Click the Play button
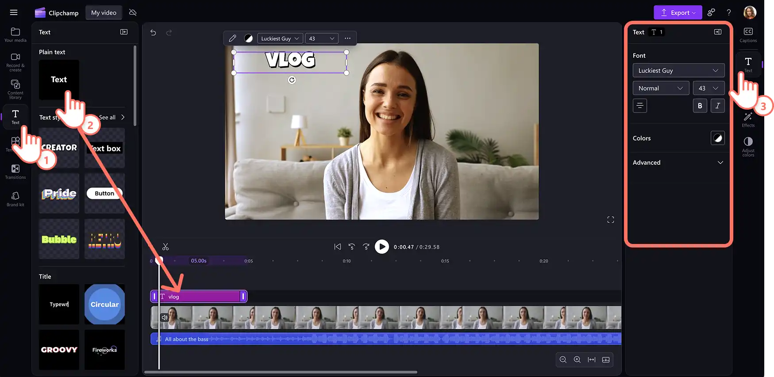The height and width of the screenshot is (377, 774). click(381, 247)
